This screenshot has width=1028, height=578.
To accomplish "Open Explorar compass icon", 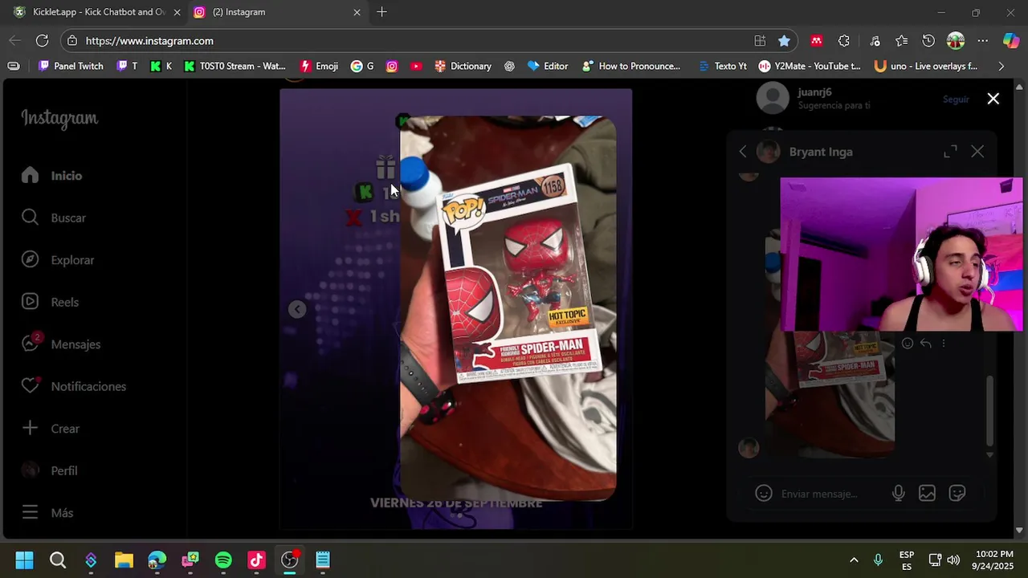I will tap(30, 259).
